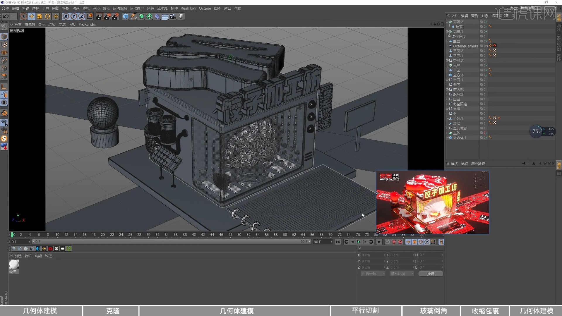Add a Light object icon
The height and width of the screenshot is (316, 562).
181,16
